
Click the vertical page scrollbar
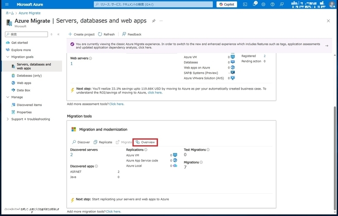[x=335, y=159]
